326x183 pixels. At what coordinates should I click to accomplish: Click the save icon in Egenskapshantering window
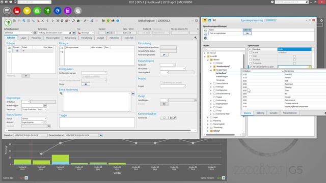[209, 20]
